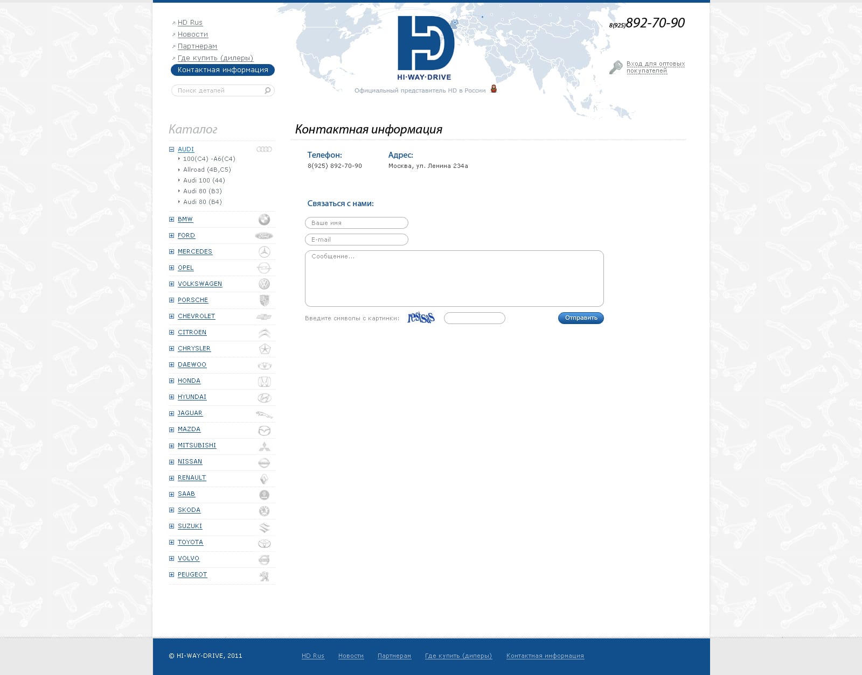This screenshot has height=675, width=862.
Task: Expand the BMW catalog section
Action: (171, 219)
